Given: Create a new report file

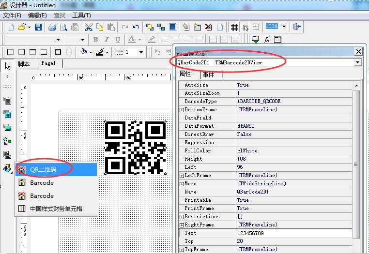Looking at the screenshot, I should (11, 27).
